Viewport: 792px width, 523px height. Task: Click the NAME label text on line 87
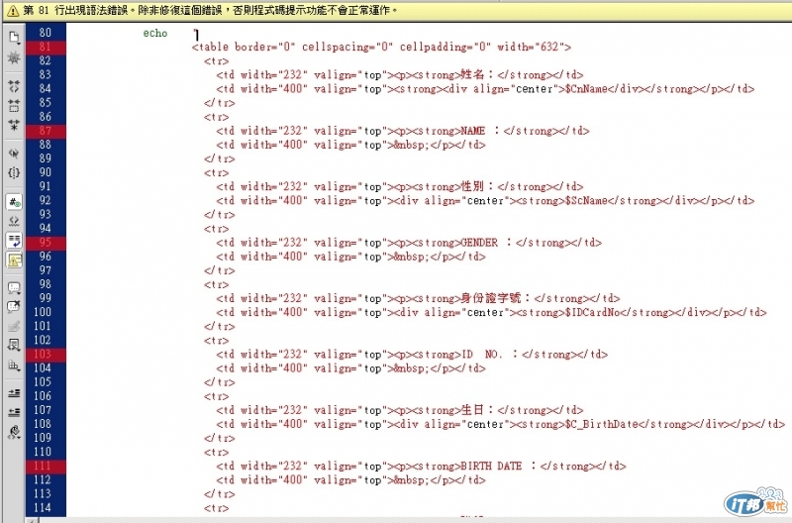point(473,131)
